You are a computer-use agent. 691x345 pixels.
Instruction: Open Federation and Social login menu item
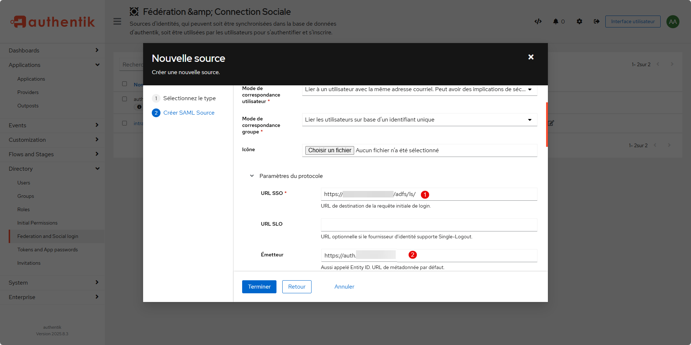tap(48, 236)
